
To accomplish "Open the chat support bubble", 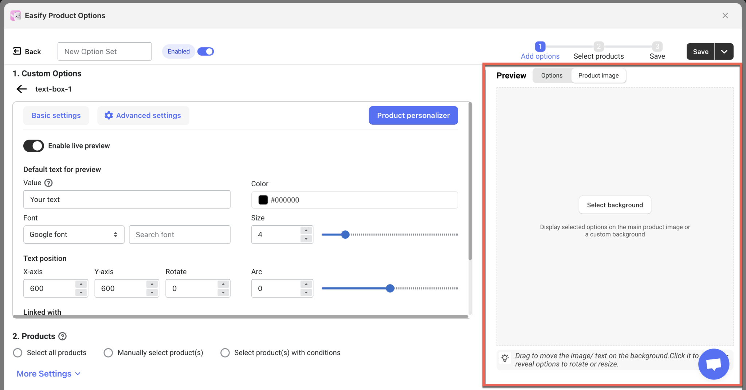I will 713,364.
